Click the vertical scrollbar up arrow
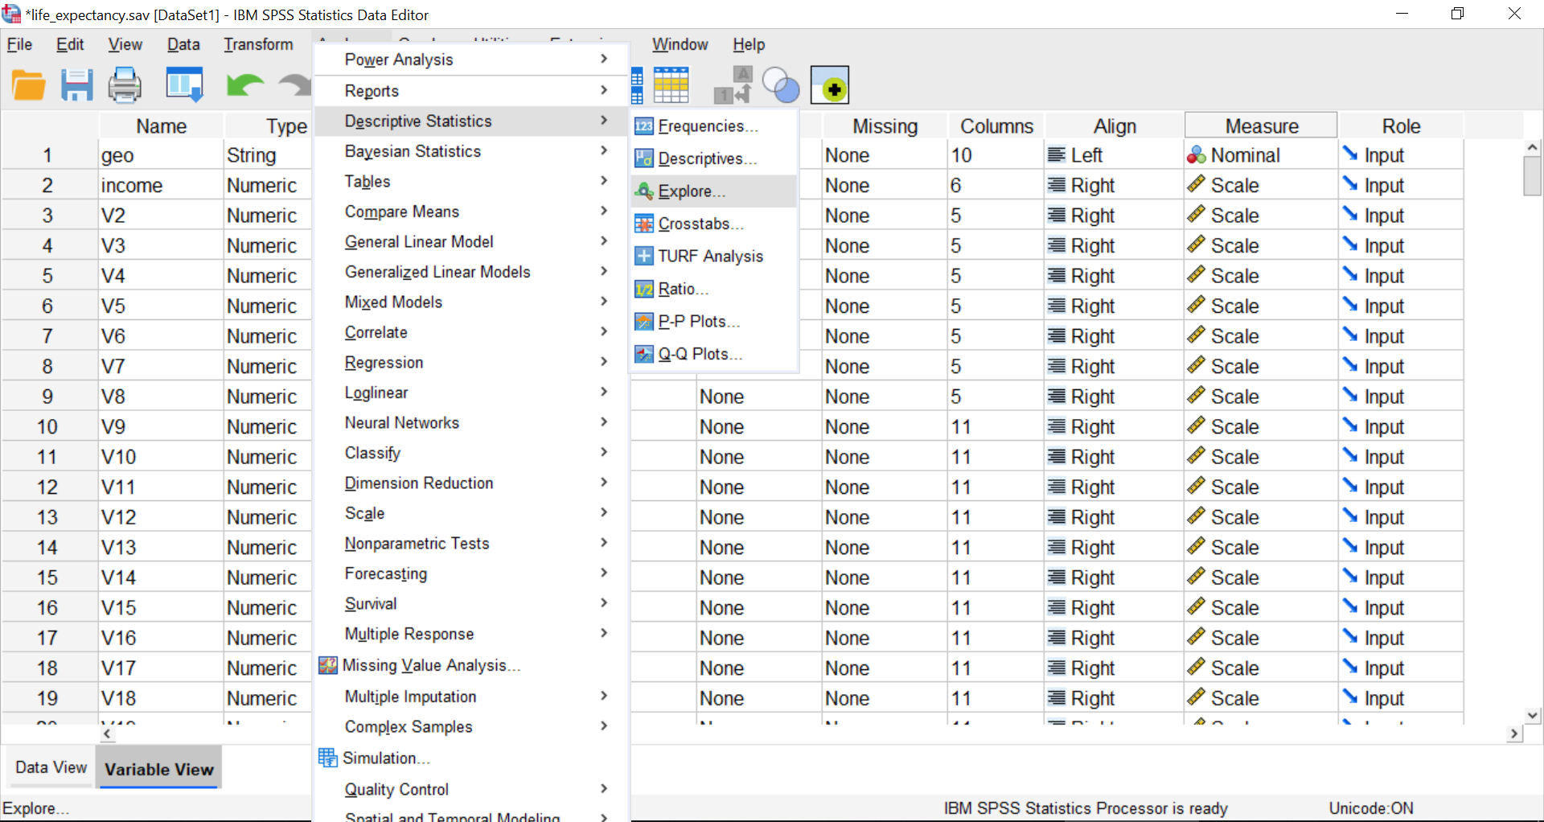The width and height of the screenshot is (1544, 822). tap(1533, 147)
